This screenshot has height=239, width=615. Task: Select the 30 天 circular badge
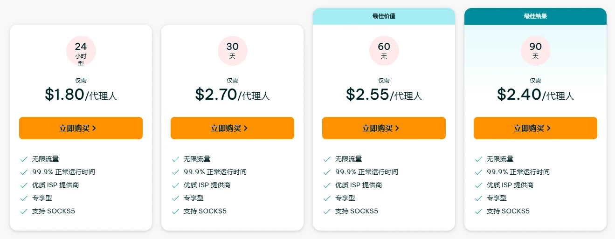point(232,50)
